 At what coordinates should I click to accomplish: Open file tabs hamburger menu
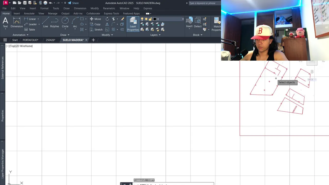(x=5, y=40)
